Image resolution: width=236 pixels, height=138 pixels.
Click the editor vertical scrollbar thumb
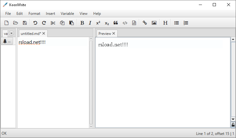pos(91,82)
